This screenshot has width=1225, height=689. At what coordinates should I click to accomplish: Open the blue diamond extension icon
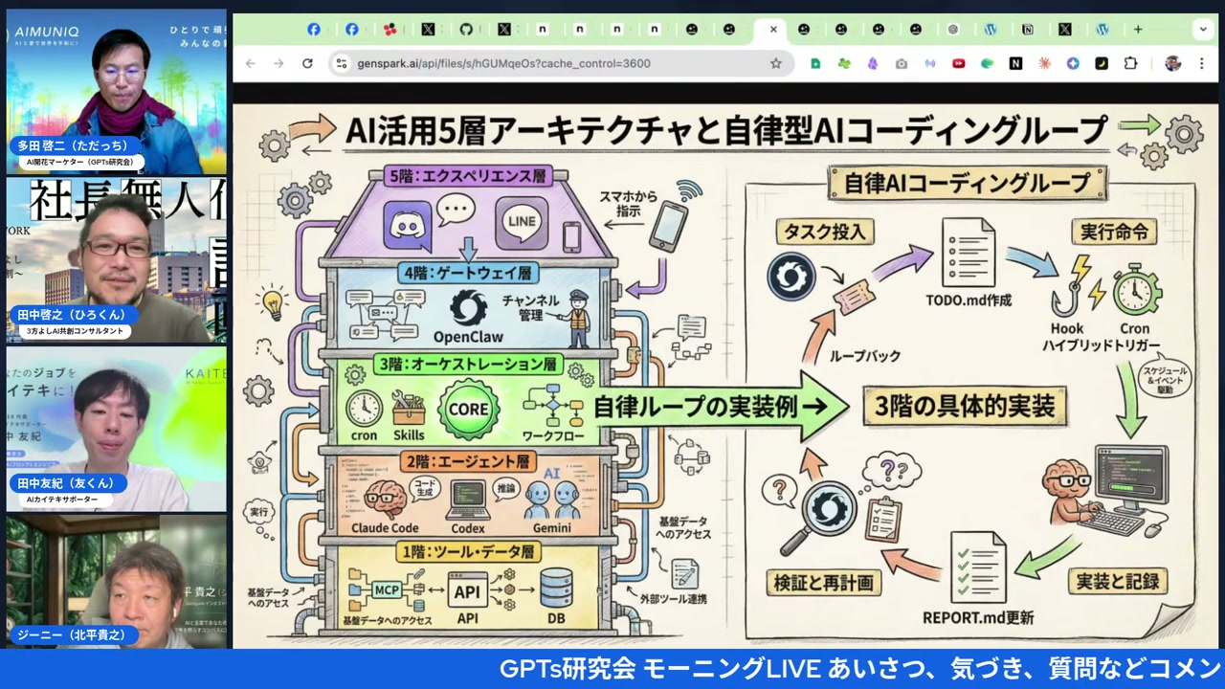pos(1072,63)
